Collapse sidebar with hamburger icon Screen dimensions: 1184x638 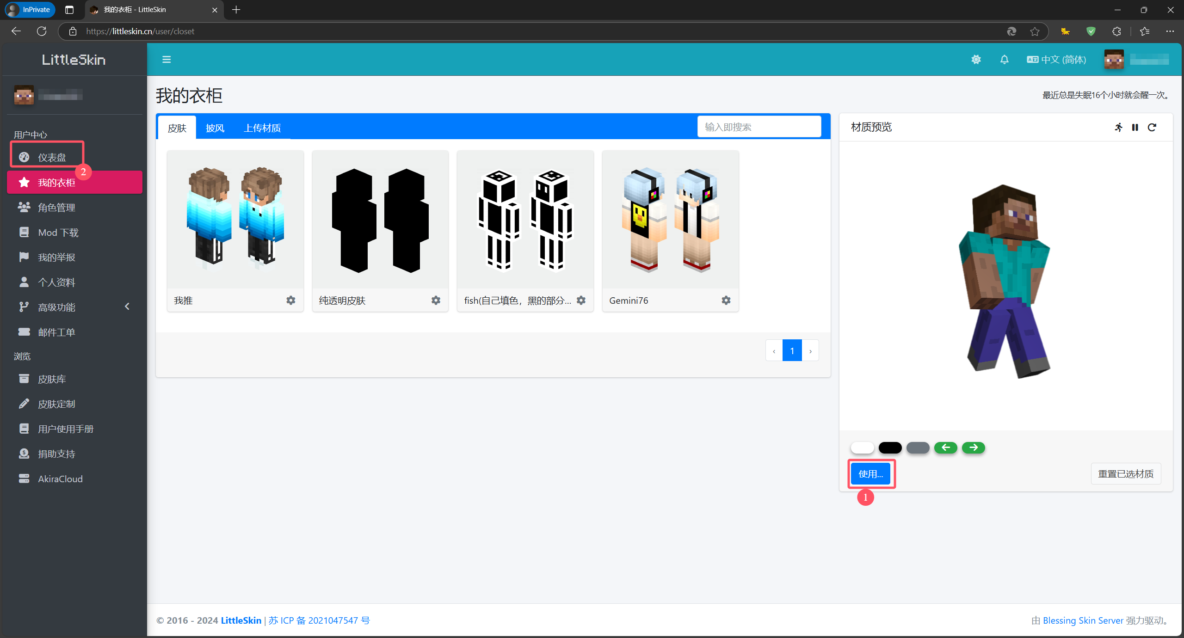166,60
